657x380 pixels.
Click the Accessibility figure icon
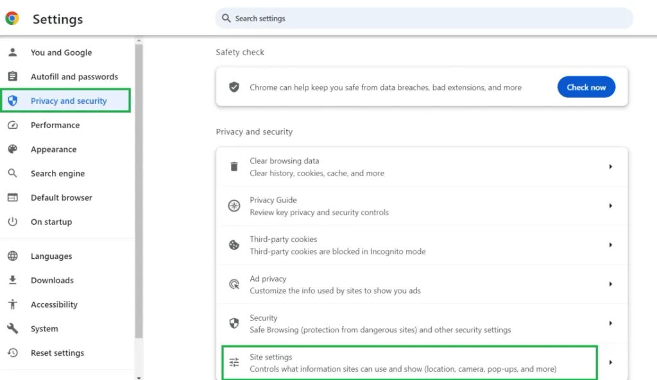(x=13, y=304)
